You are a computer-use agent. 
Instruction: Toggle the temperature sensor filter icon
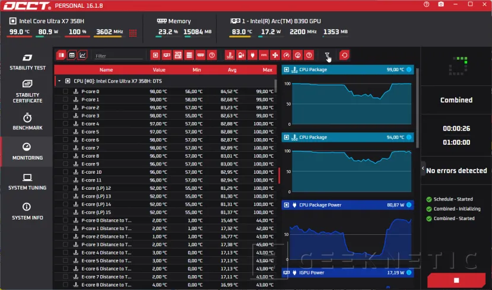point(229,55)
